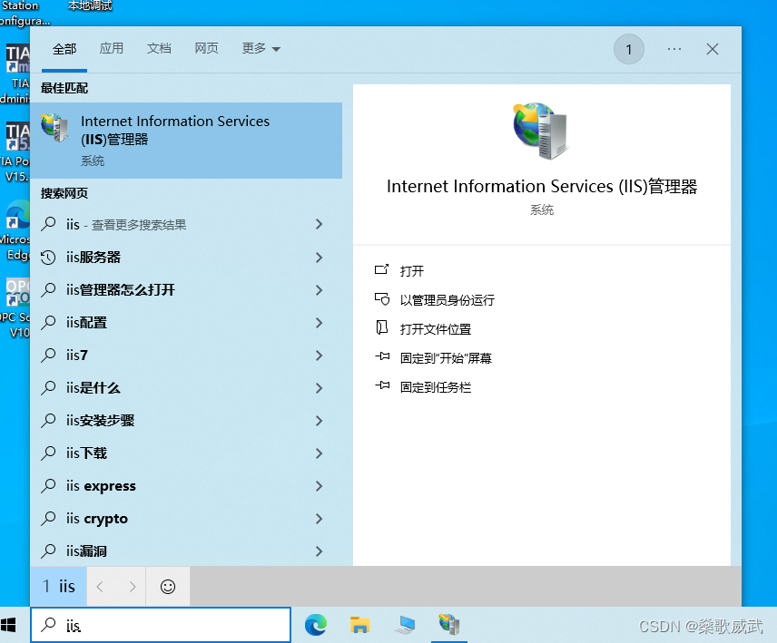
Task: Open the 更多 dropdown menu
Action: coord(260,49)
